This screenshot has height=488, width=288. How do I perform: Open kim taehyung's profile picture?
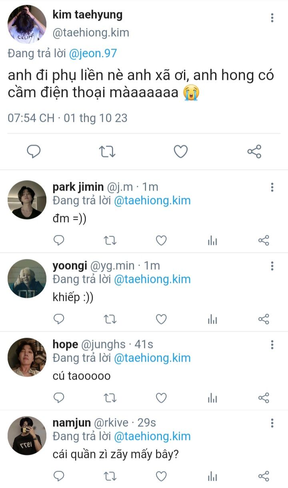click(x=27, y=24)
